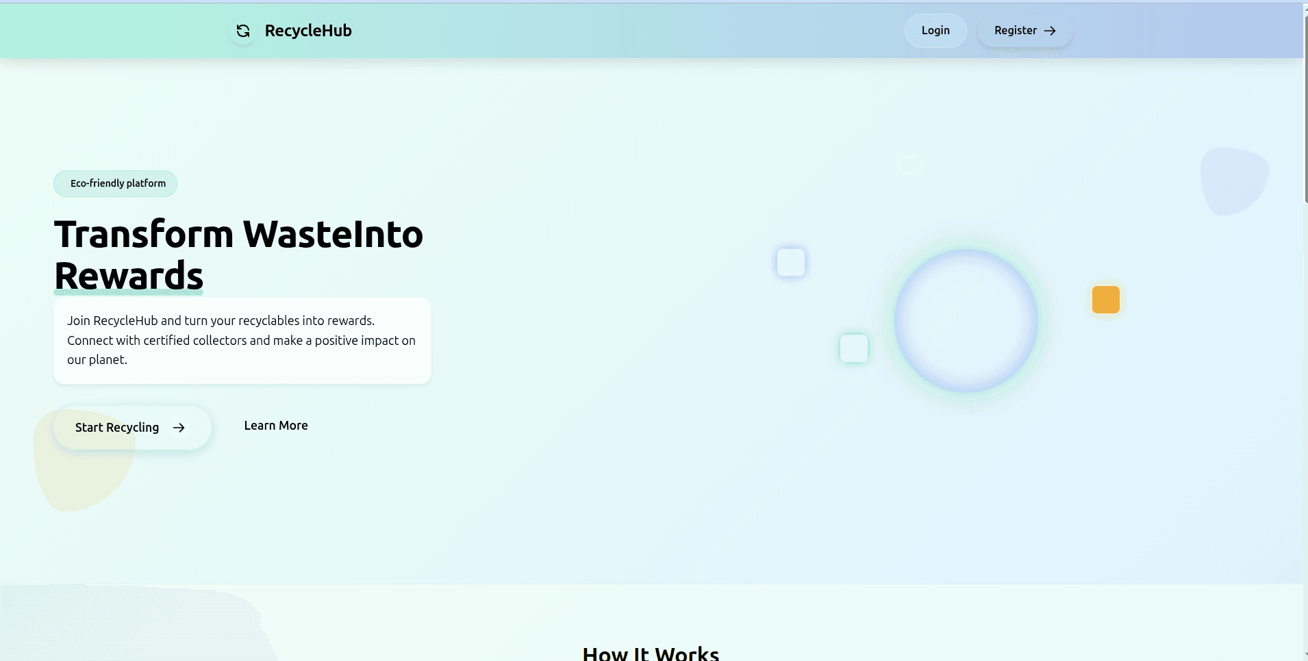Select the Register button in header
The image size is (1308, 661).
tap(1024, 31)
